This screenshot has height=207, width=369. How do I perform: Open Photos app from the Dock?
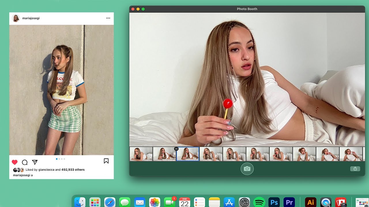(x=155, y=202)
